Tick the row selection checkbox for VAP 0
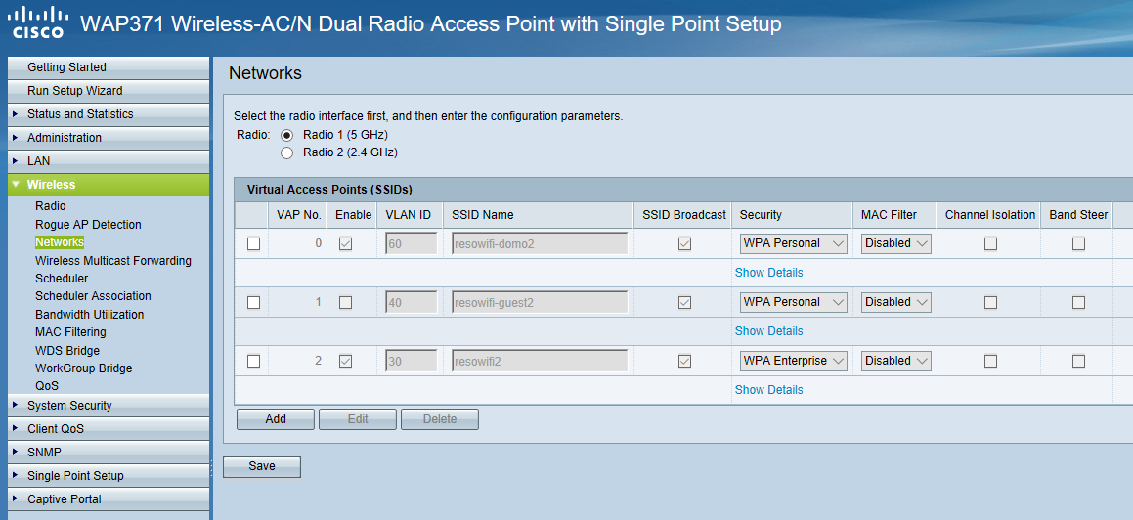 tap(253, 244)
